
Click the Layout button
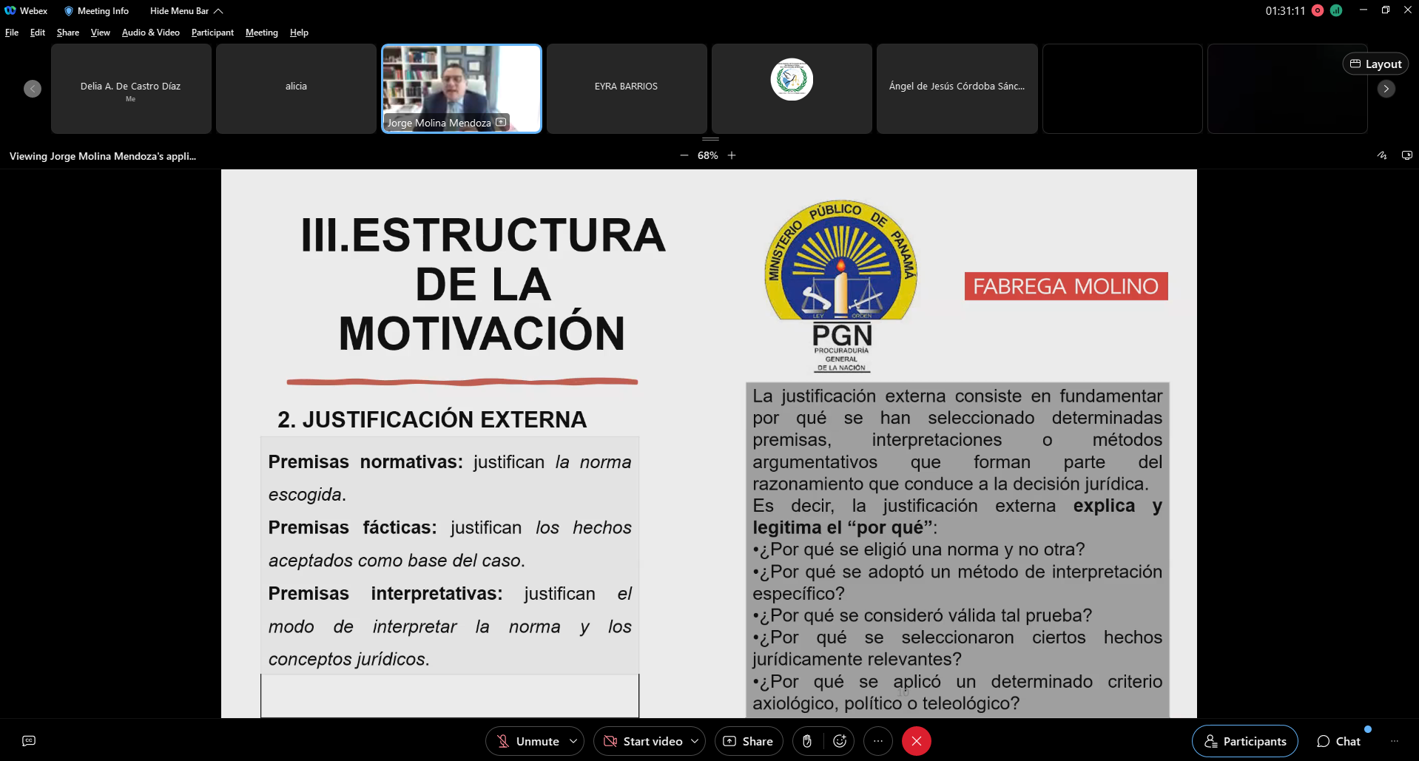coord(1375,64)
